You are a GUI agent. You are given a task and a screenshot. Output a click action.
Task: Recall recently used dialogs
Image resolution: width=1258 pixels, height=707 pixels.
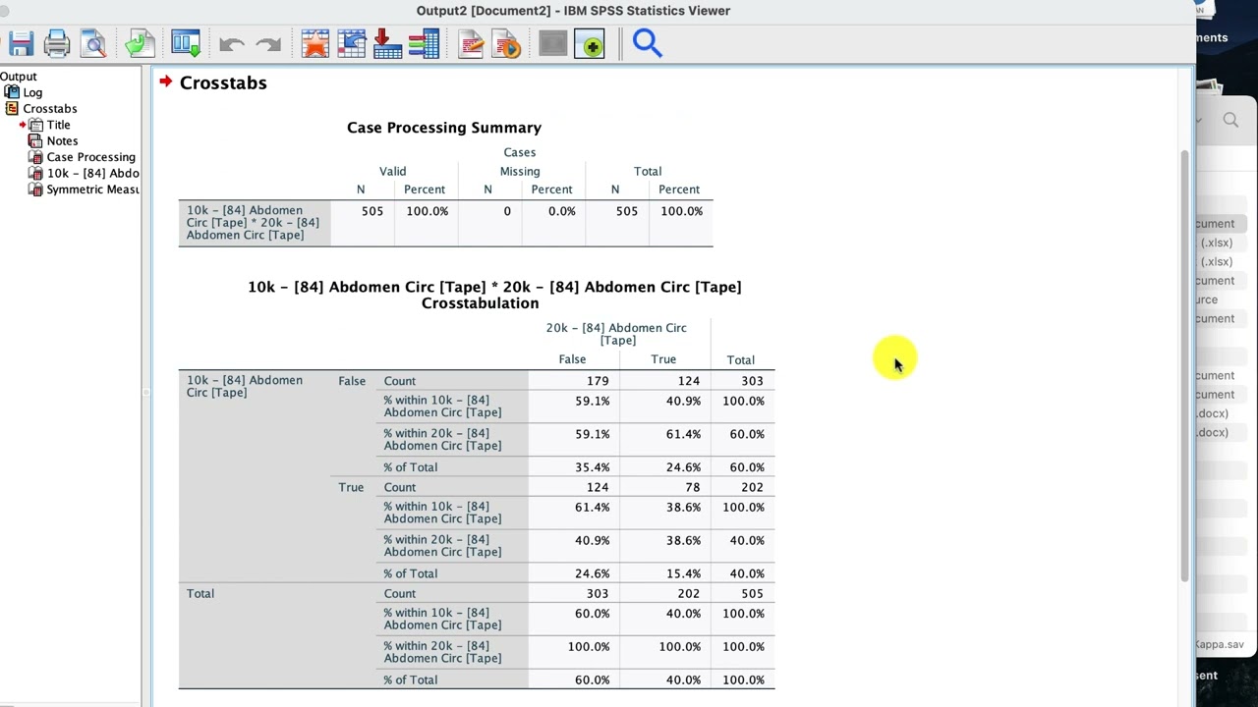186,44
